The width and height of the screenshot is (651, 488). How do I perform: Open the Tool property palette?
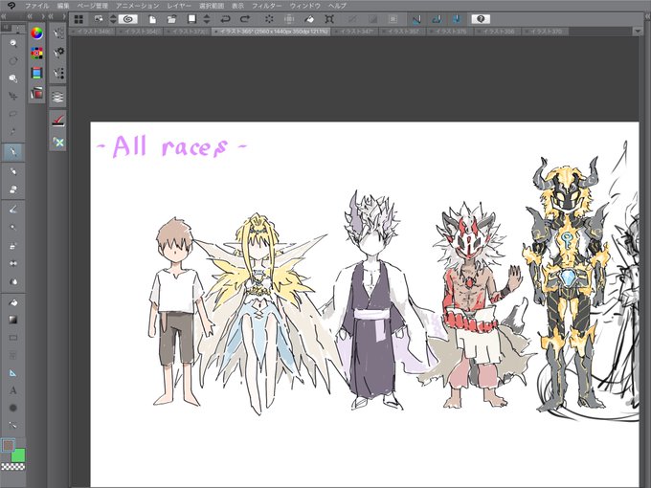[58, 53]
